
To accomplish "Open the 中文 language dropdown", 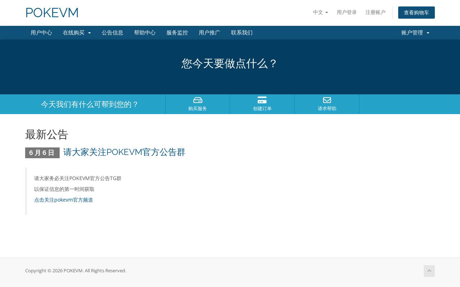I will [x=320, y=12].
